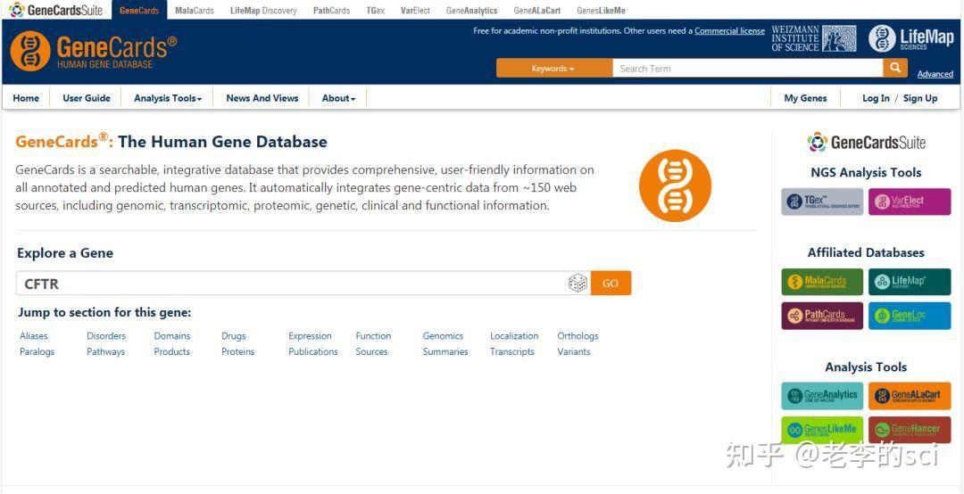Jump to the Disorders section
964x494 pixels.
pos(105,335)
